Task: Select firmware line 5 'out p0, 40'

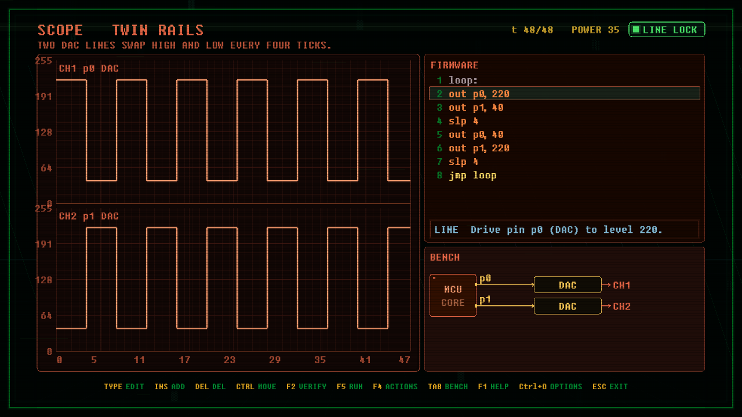Action: (x=565, y=134)
